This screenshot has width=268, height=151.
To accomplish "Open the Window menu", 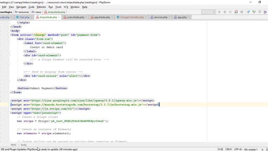I will tap(75, 7).
